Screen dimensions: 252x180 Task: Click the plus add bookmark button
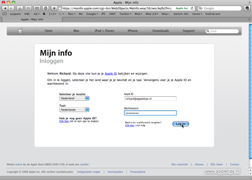pyautogui.click(x=54, y=8)
